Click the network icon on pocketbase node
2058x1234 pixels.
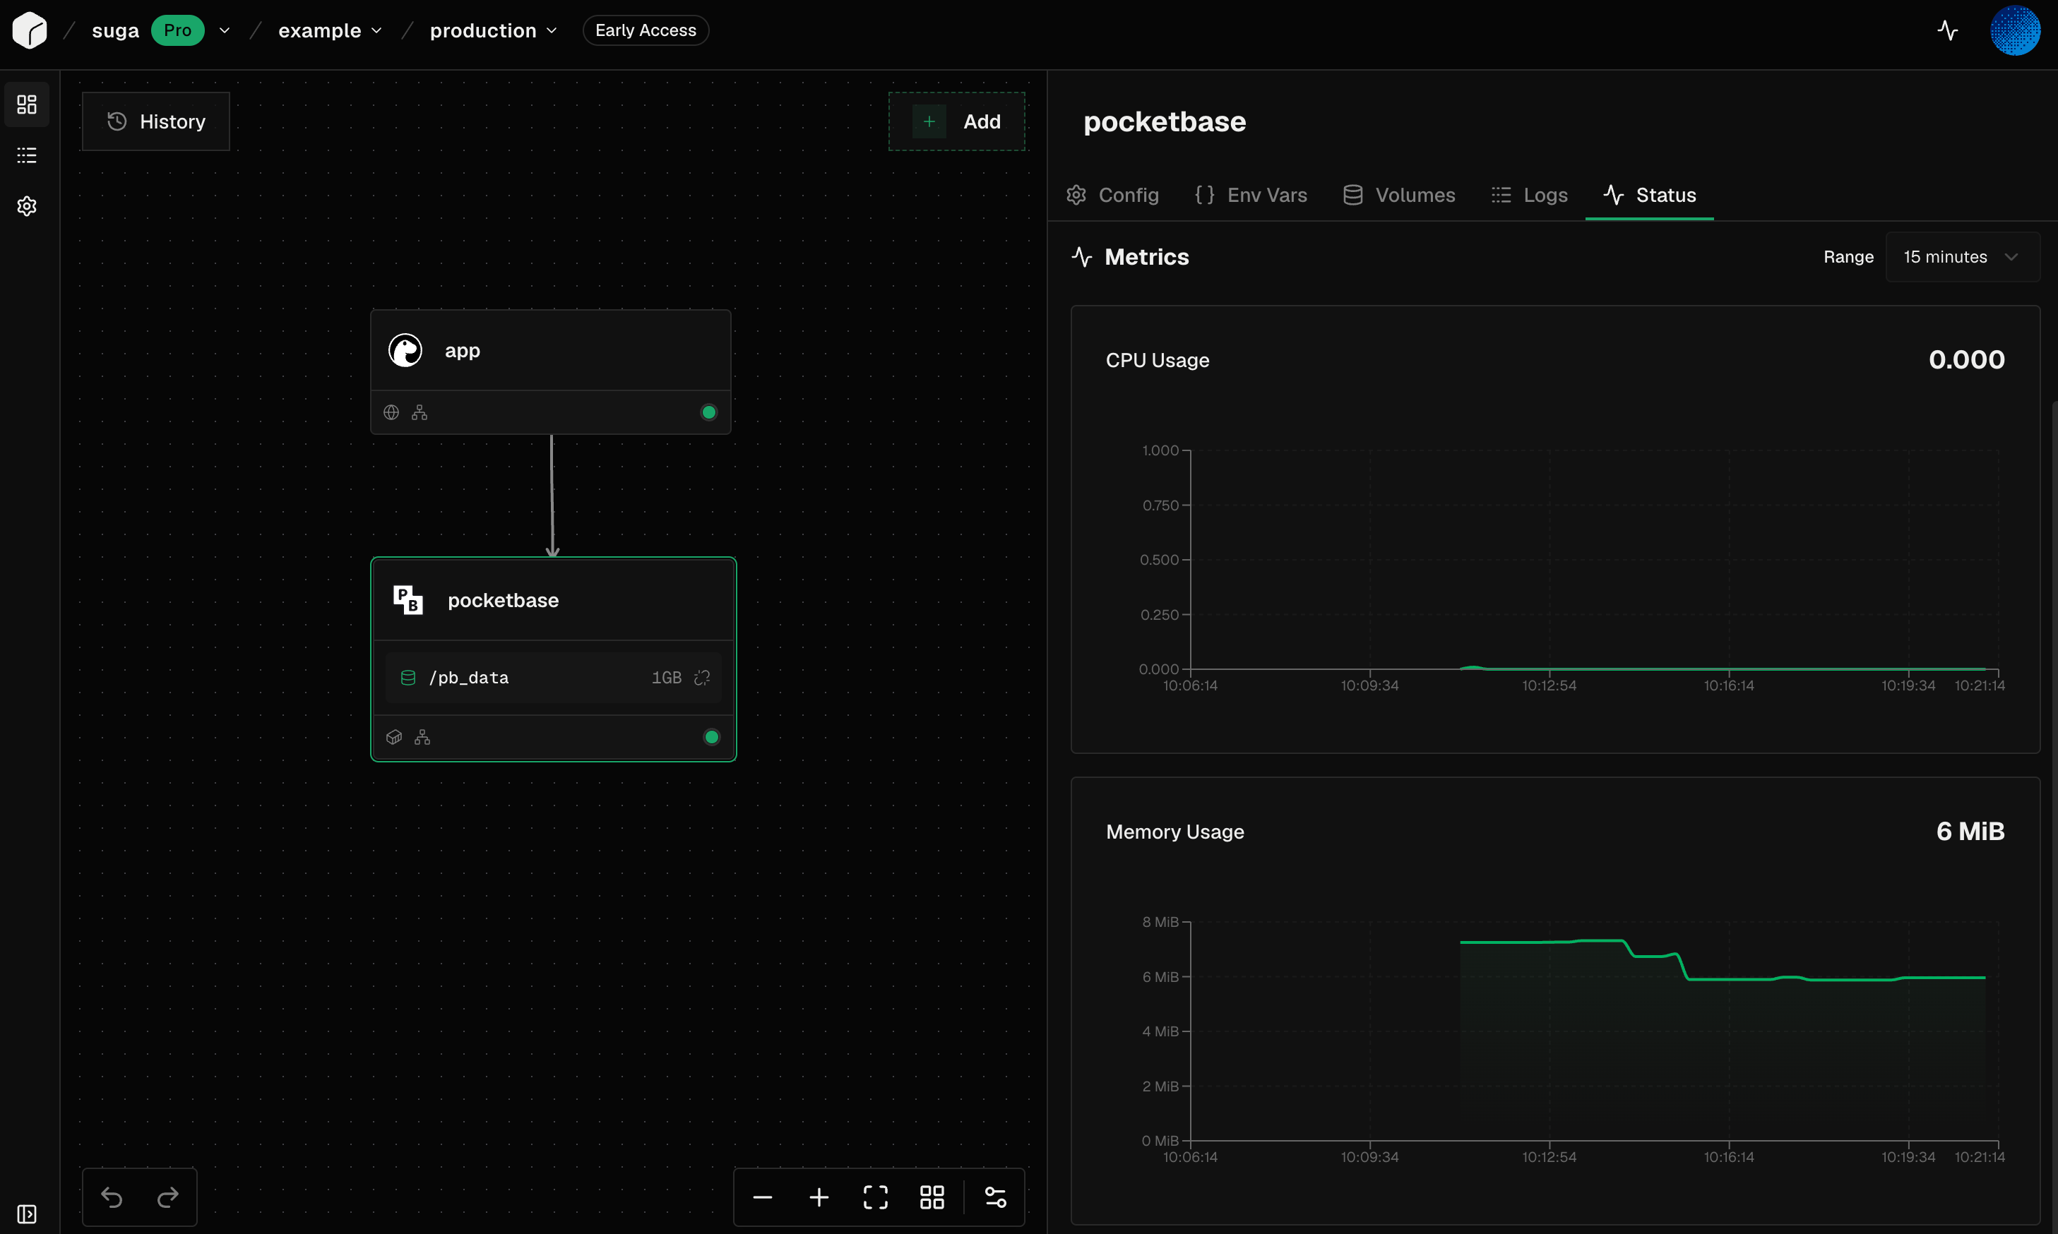[x=422, y=737]
